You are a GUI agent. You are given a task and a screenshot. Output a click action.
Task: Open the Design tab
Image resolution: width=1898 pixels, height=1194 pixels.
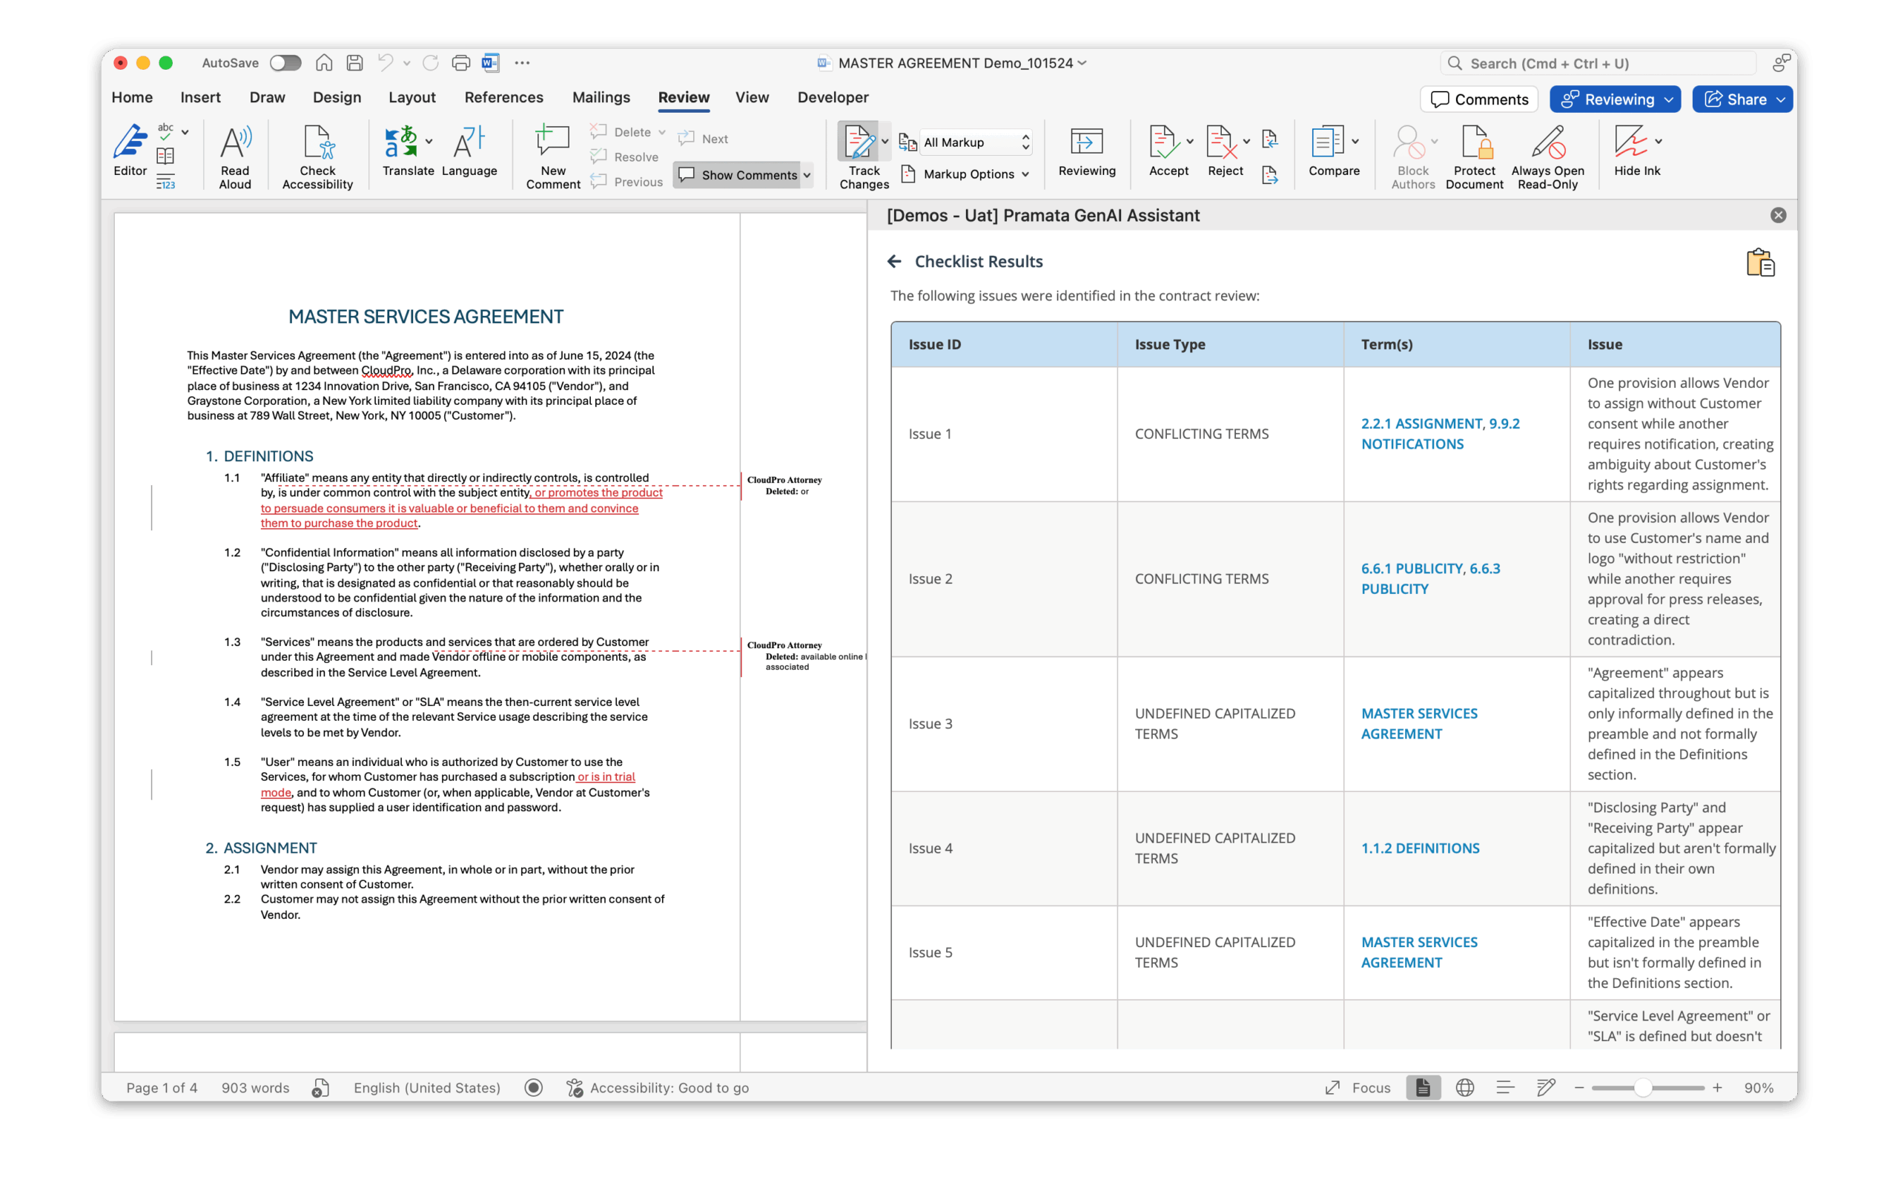click(x=337, y=97)
